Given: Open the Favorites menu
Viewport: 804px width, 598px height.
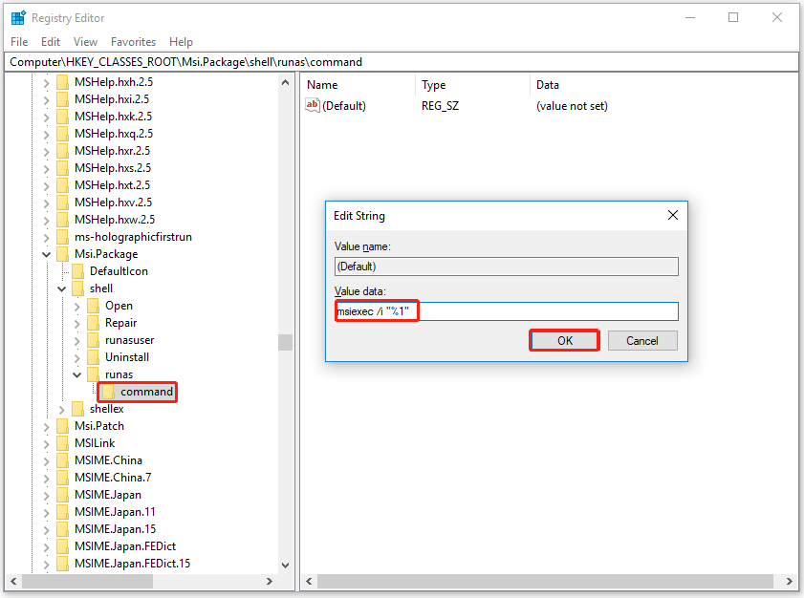Looking at the screenshot, I should (x=133, y=41).
